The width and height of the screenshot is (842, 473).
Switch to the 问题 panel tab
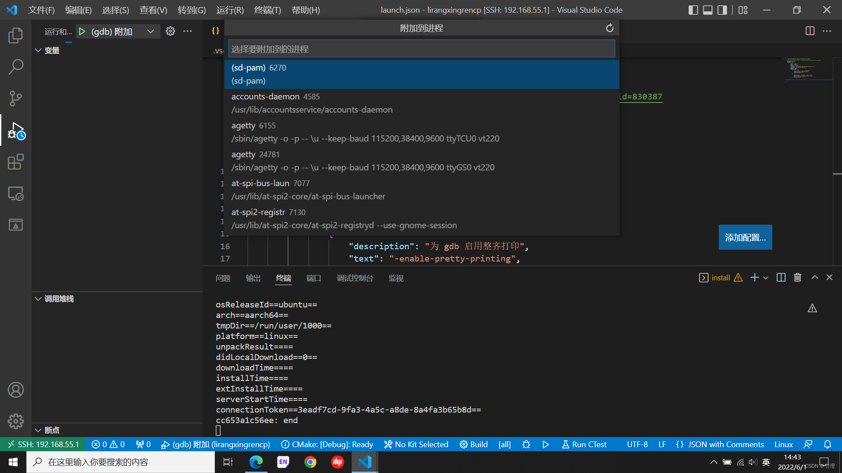223,278
